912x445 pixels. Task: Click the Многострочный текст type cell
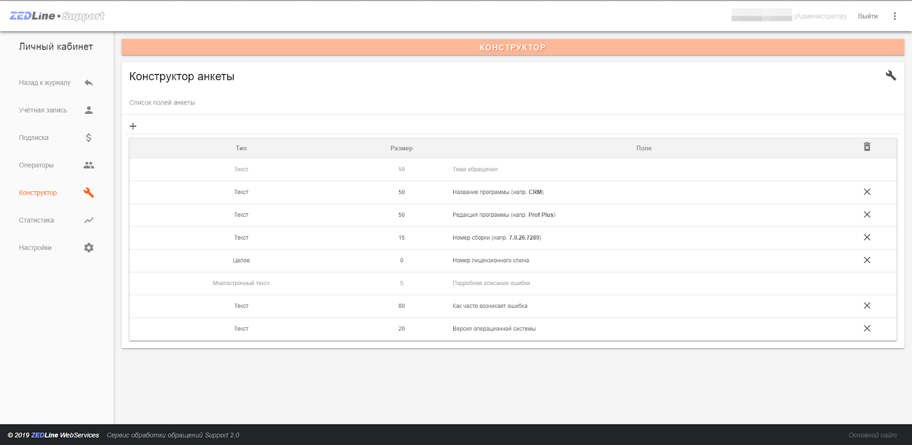(241, 283)
